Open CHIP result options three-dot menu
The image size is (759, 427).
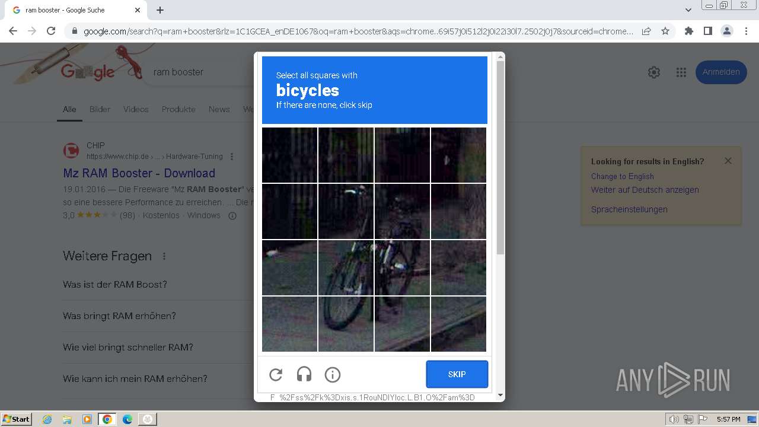232,157
